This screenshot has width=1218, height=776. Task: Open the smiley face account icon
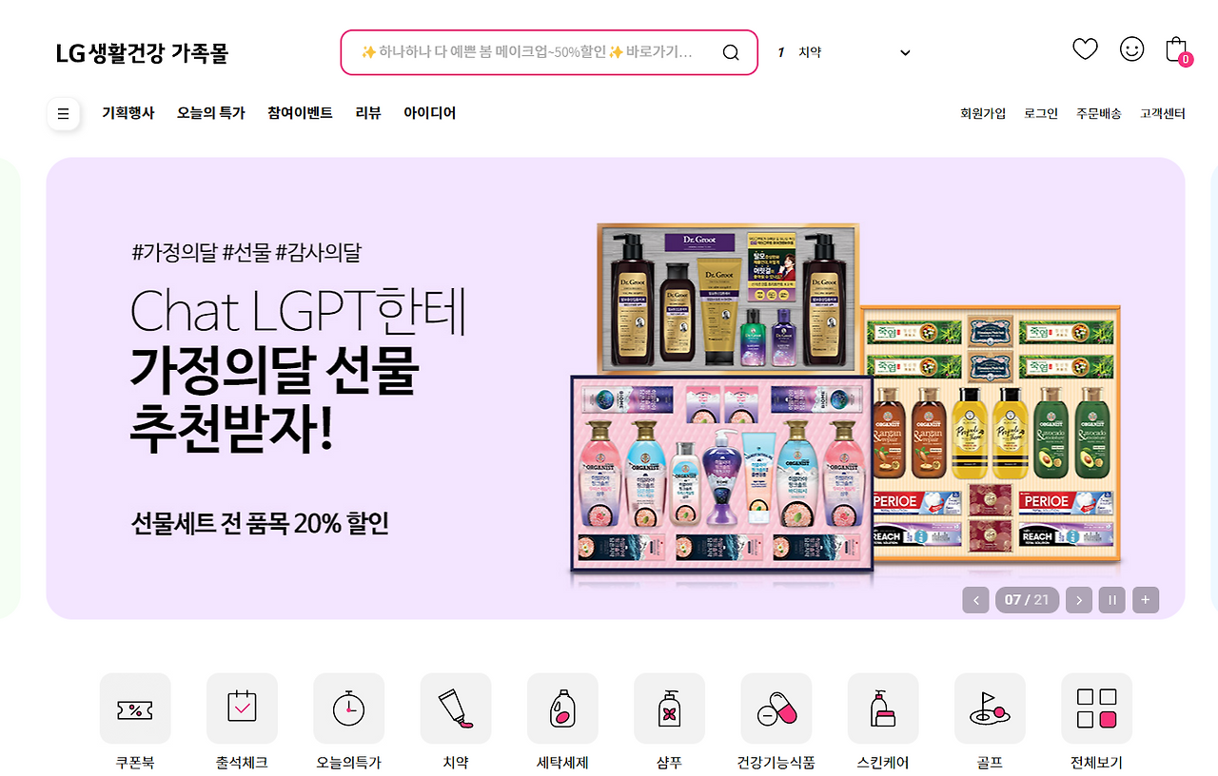(1131, 49)
